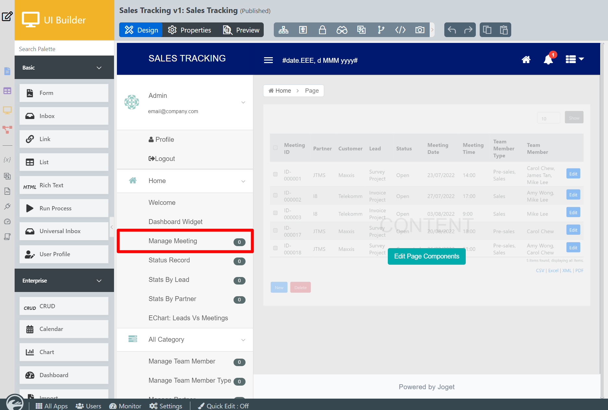The image size is (608, 410).
Task: Click the CSV export link
Action: 540,271
